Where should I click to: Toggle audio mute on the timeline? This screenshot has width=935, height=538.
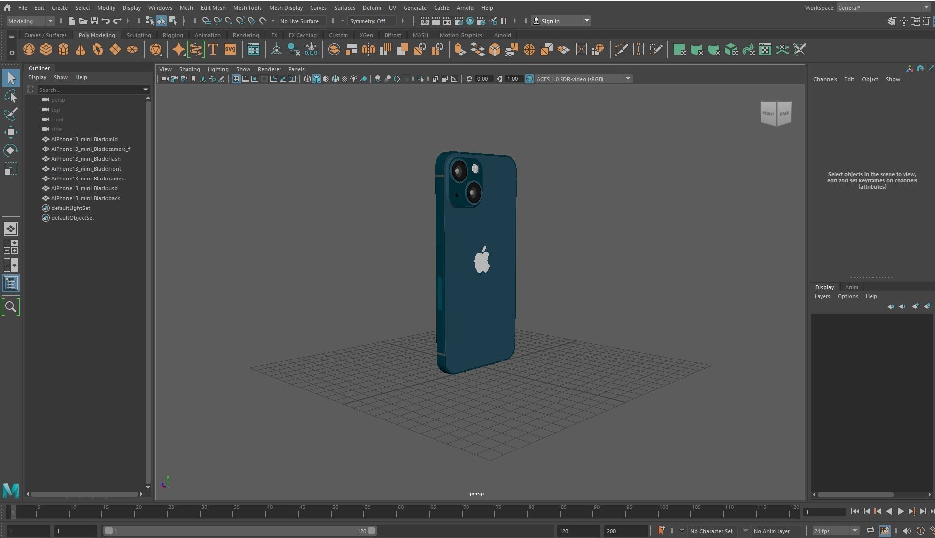(906, 531)
